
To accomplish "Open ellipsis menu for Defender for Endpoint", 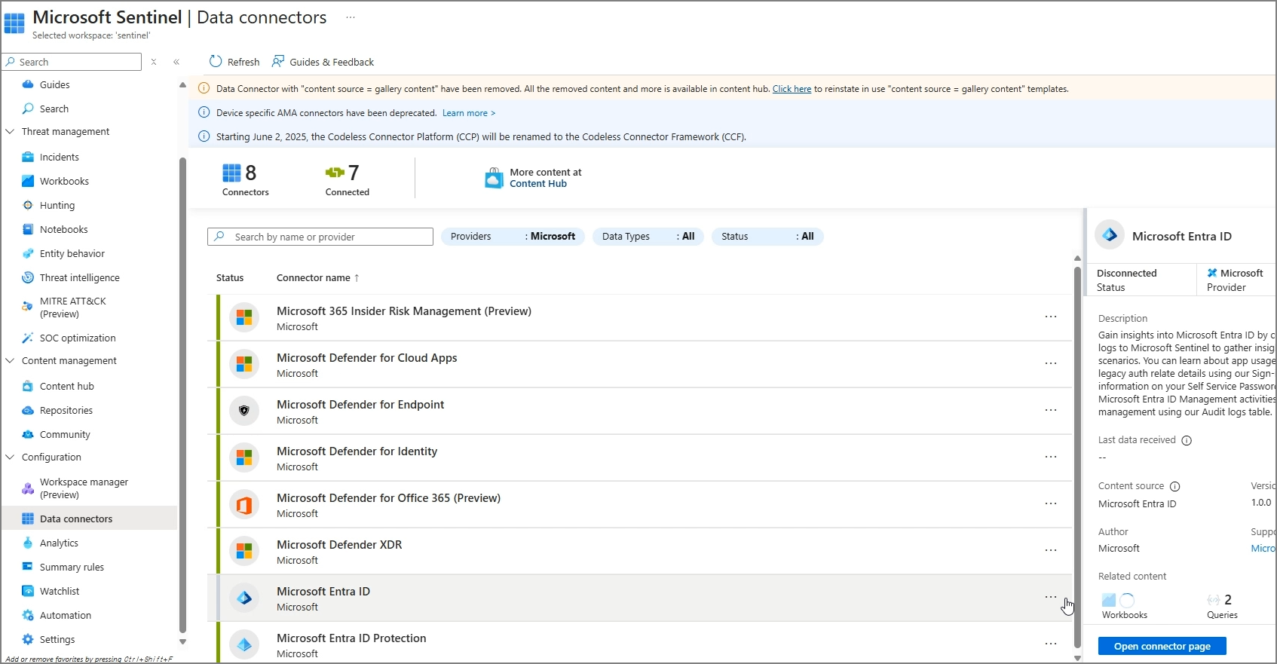I will pos(1051,410).
